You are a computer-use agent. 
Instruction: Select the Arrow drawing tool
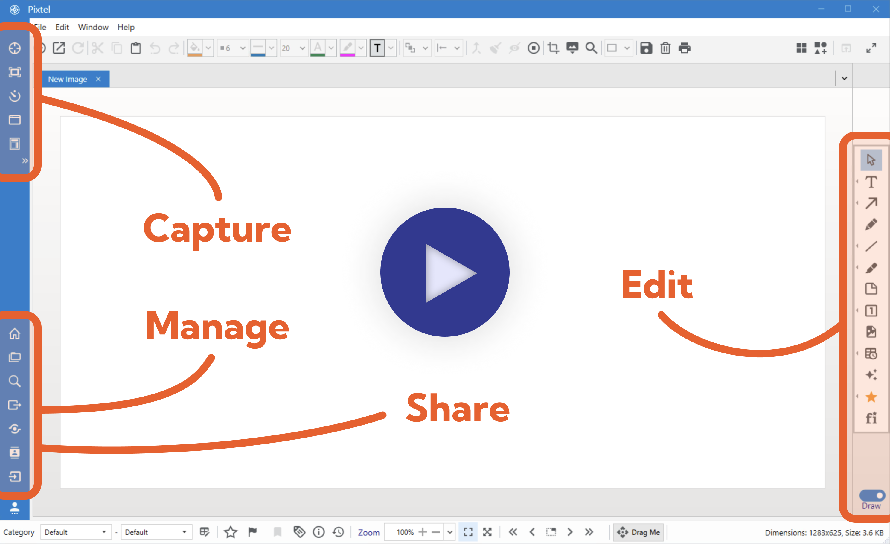871,203
